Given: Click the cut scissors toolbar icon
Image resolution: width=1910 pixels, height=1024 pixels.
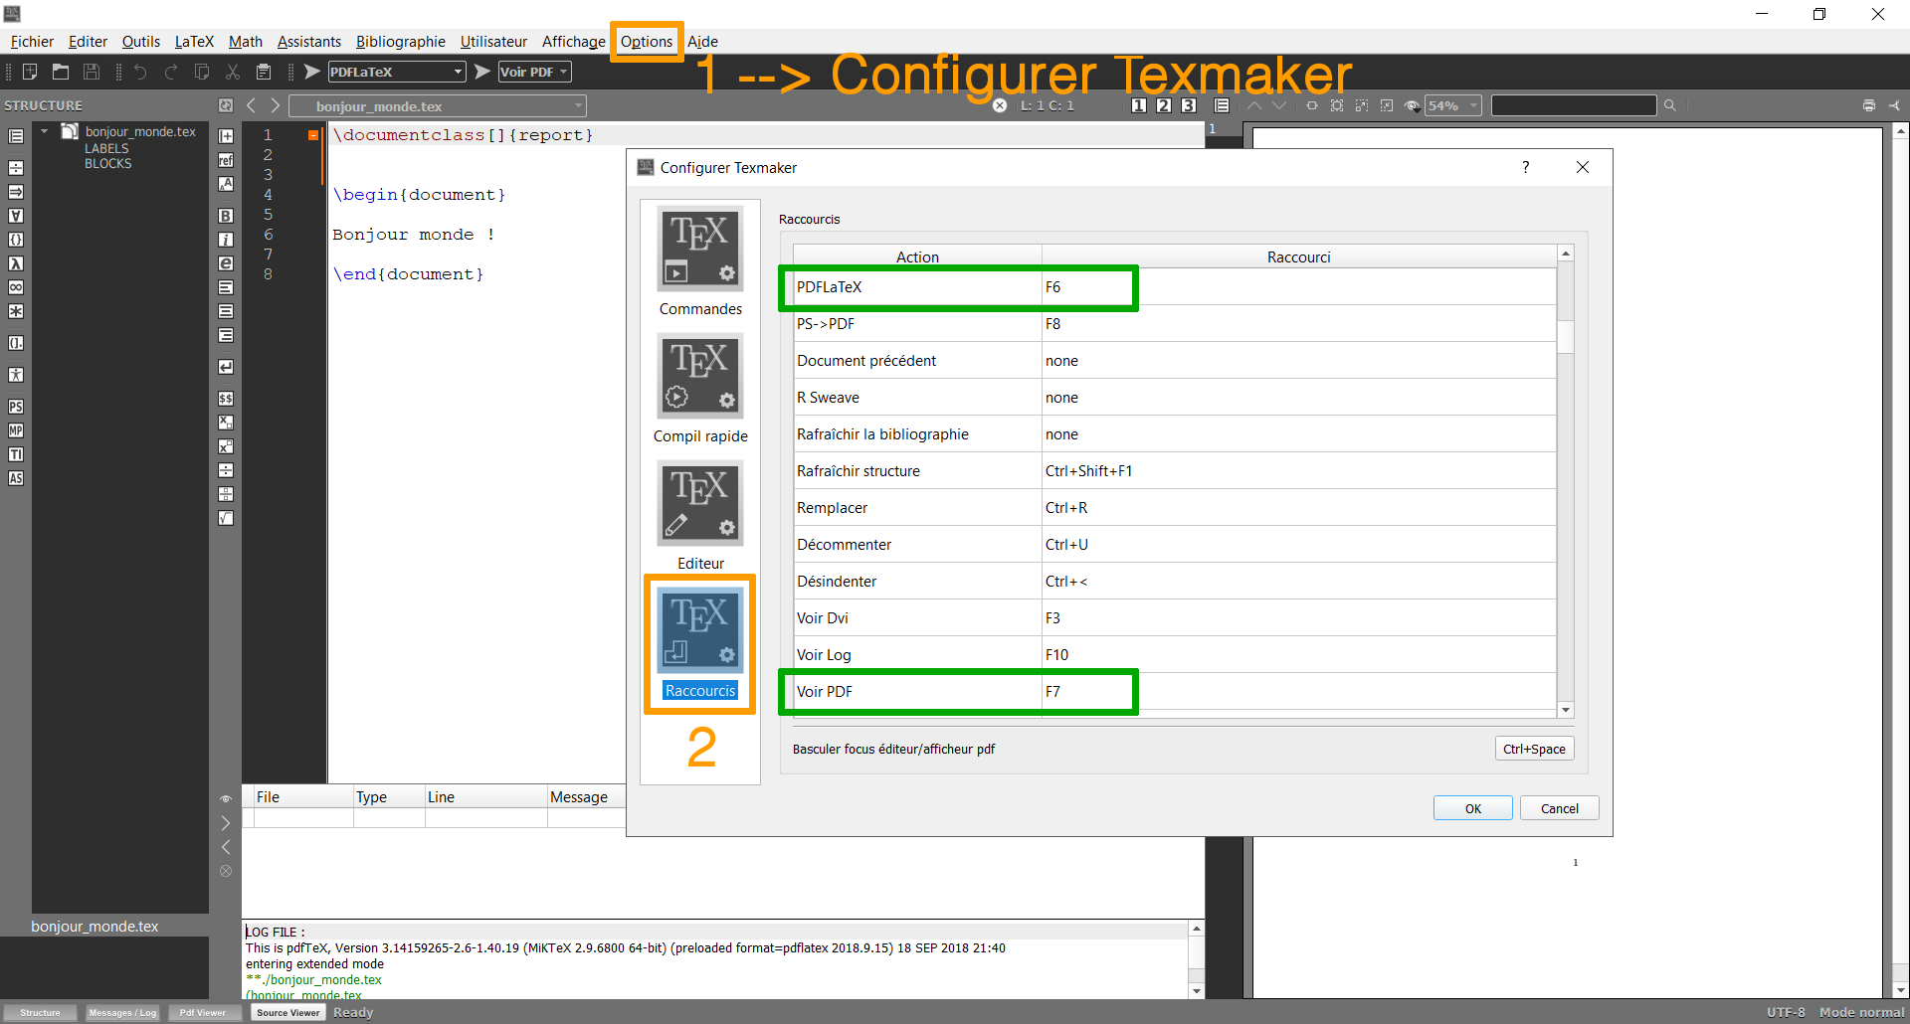Looking at the screenshot, I should 233,72.
